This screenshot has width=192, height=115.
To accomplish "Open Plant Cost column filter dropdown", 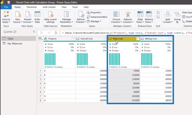I will (x=138, y=39).
